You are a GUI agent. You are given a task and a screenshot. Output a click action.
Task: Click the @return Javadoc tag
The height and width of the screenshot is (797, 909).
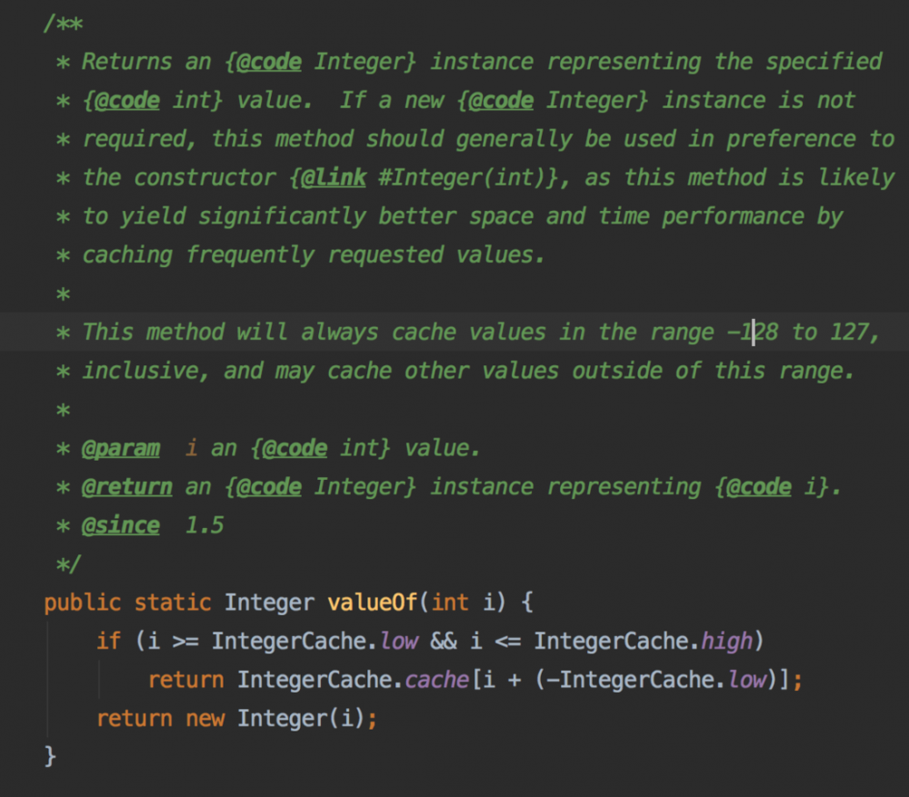coord(127,487)
